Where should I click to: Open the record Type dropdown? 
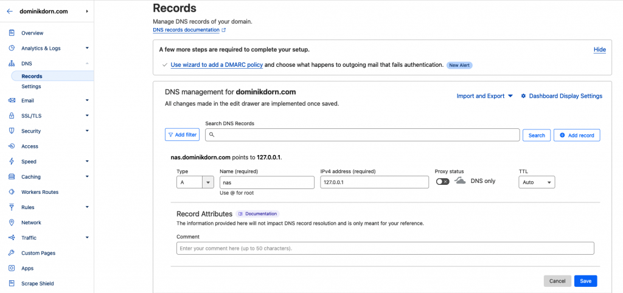(195, 182)
